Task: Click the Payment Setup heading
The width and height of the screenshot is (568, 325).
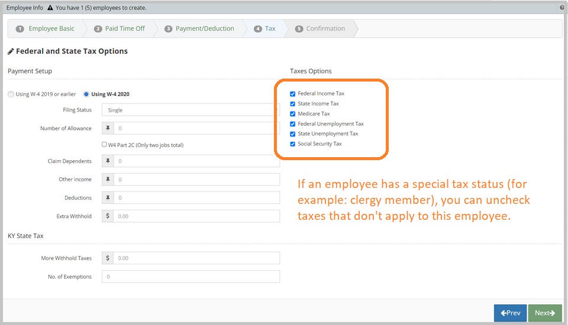Action: point(30,71)
